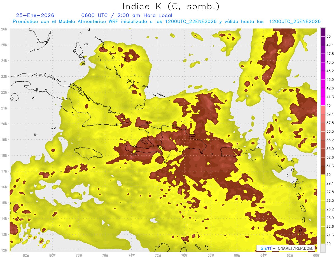The image size is (336, 259).
Task: Click the '21N' latitude label
Action: [x=4, y=108]
